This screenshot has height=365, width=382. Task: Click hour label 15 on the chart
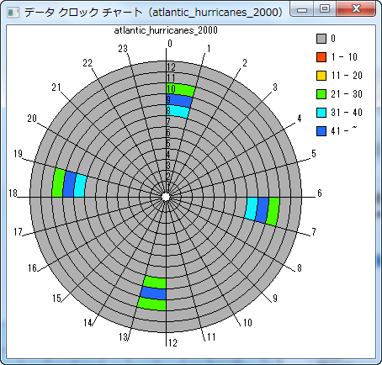(x=56, y=299)
